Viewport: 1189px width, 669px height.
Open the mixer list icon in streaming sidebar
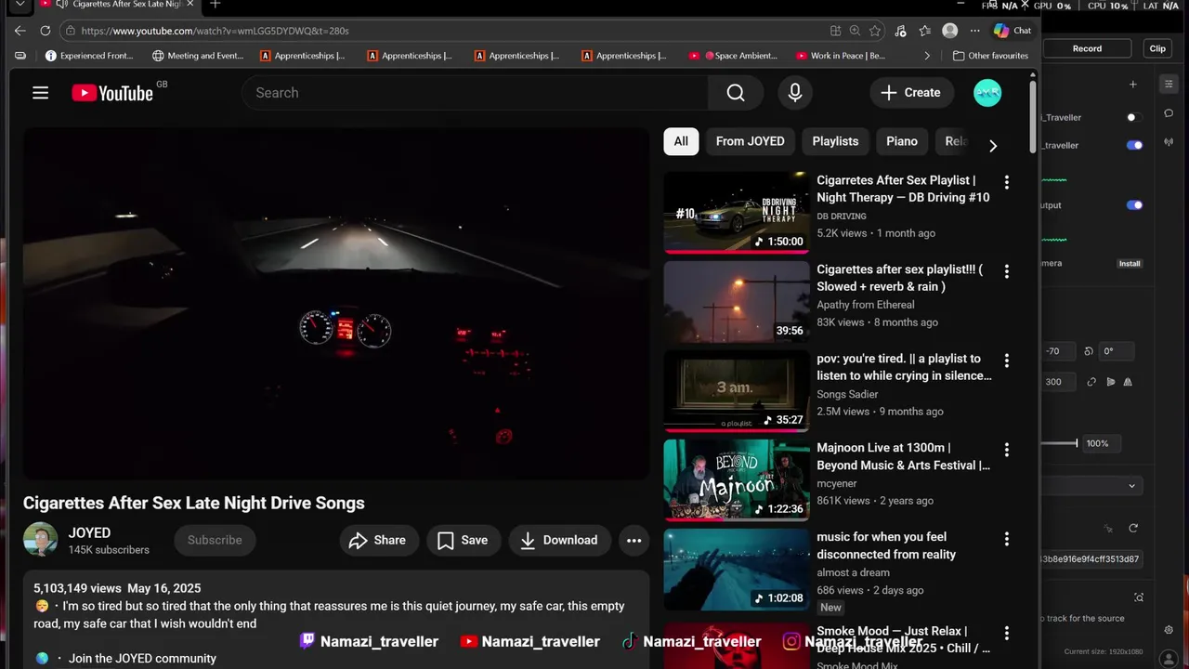tap(1169, 85)
